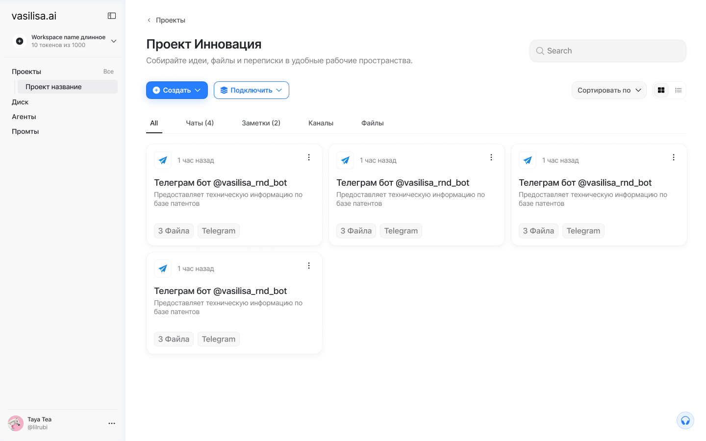Switch to list view layout
This screenshot has width=706, height=441.
[679, 90]
